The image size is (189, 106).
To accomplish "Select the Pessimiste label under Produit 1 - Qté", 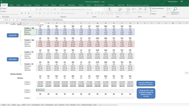I will [28, 30].
